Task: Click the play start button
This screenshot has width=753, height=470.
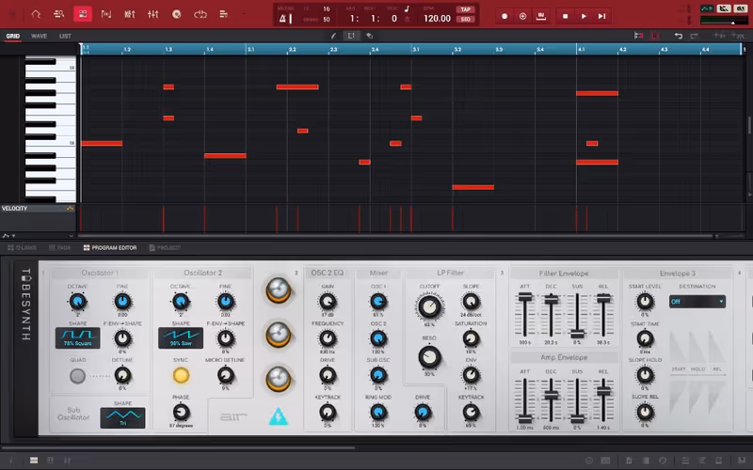Action: pos(601,16)
